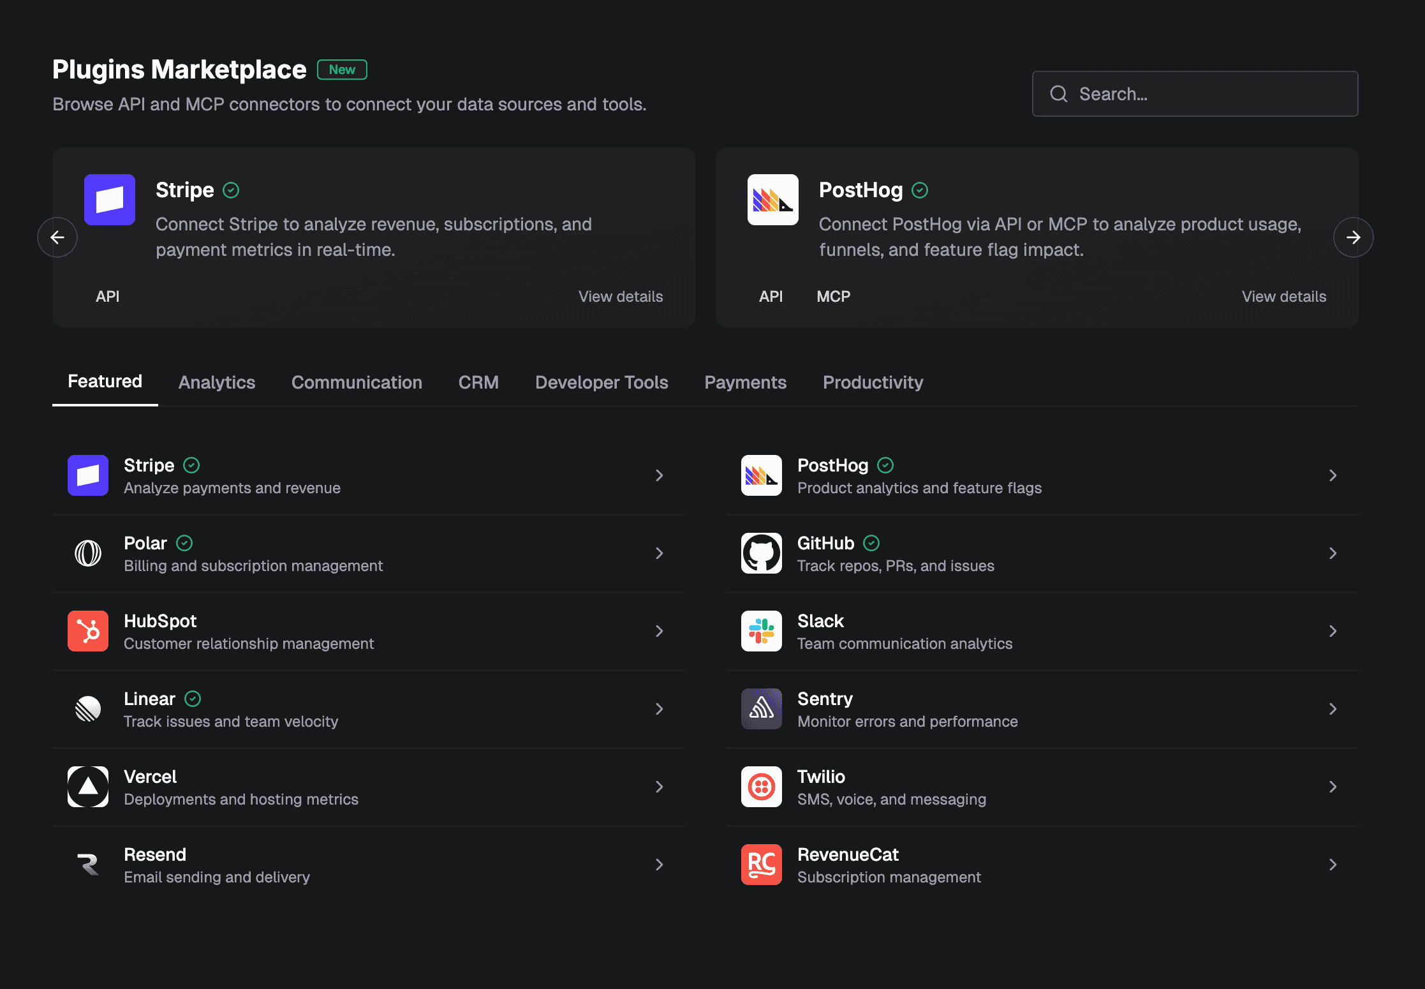Click the Twilio logo icon
This screenshot has width=1425, height=989.
(761, 787)
